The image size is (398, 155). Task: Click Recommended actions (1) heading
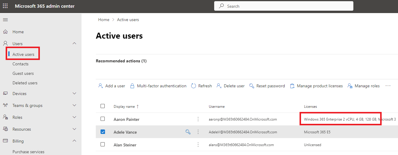click(121, 61)
